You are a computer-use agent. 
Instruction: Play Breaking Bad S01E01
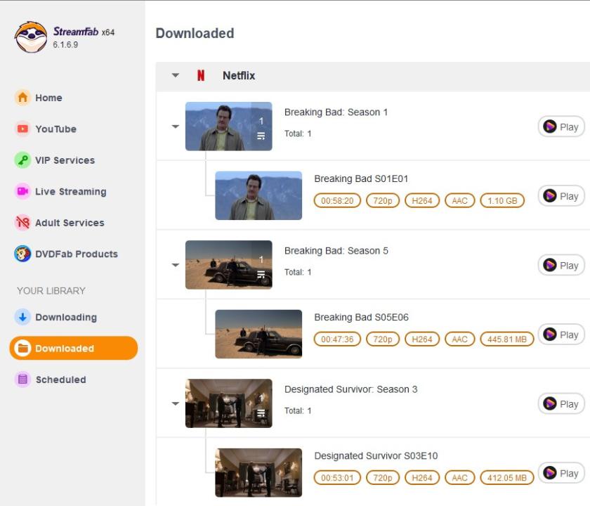(x=560, y=196)
